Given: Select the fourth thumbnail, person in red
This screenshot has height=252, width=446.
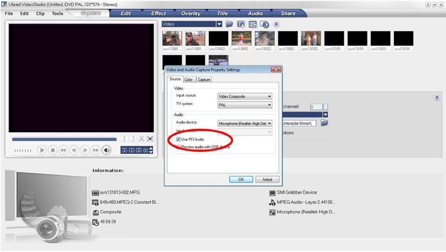Looking at the screenshot, I should point(242,39).
